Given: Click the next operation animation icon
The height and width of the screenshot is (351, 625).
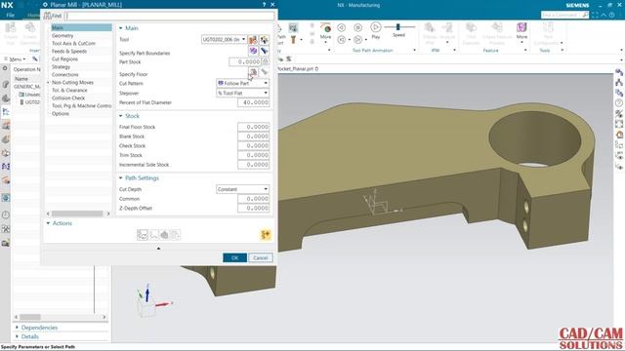Looking at the screenshot, I should tap(358, 39).
